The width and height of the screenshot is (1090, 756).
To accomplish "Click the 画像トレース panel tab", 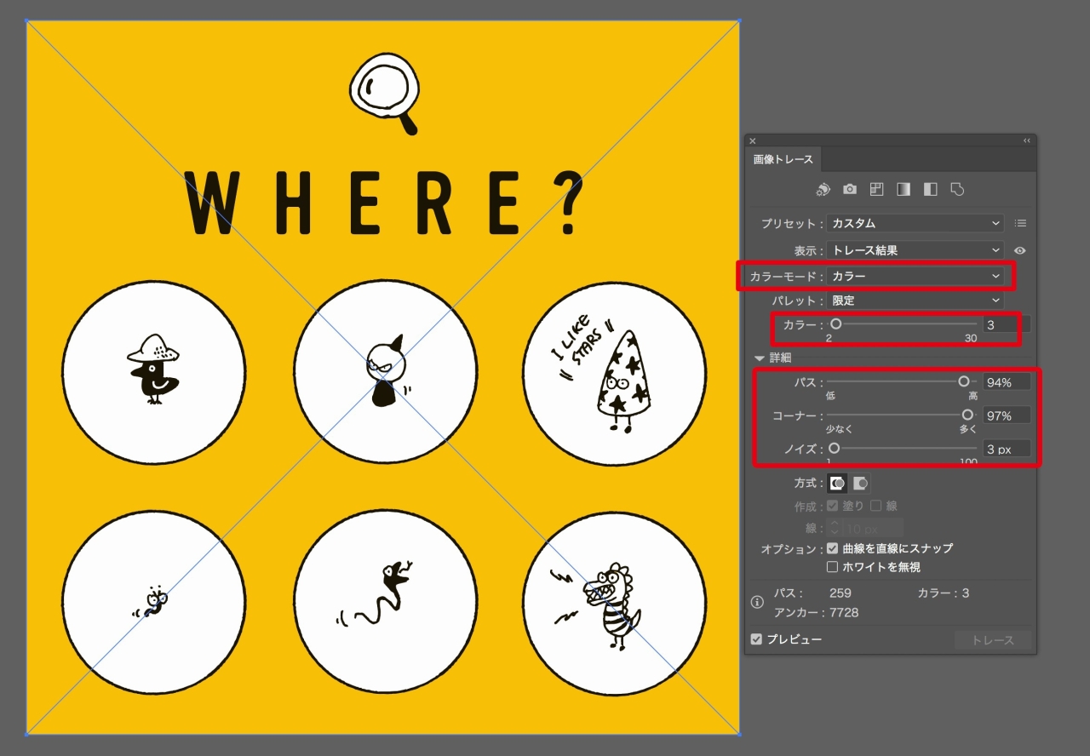I will [x=783, y=160].
